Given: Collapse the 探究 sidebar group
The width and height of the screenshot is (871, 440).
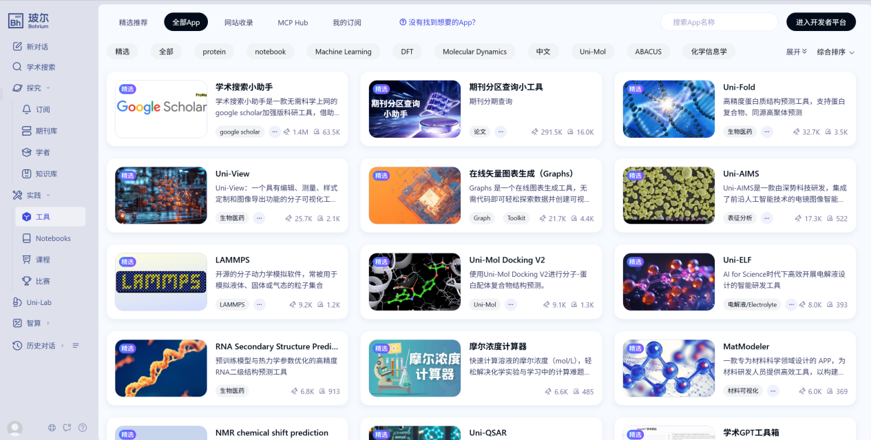Looking at the screenshot, I should [x=48, y=88].
